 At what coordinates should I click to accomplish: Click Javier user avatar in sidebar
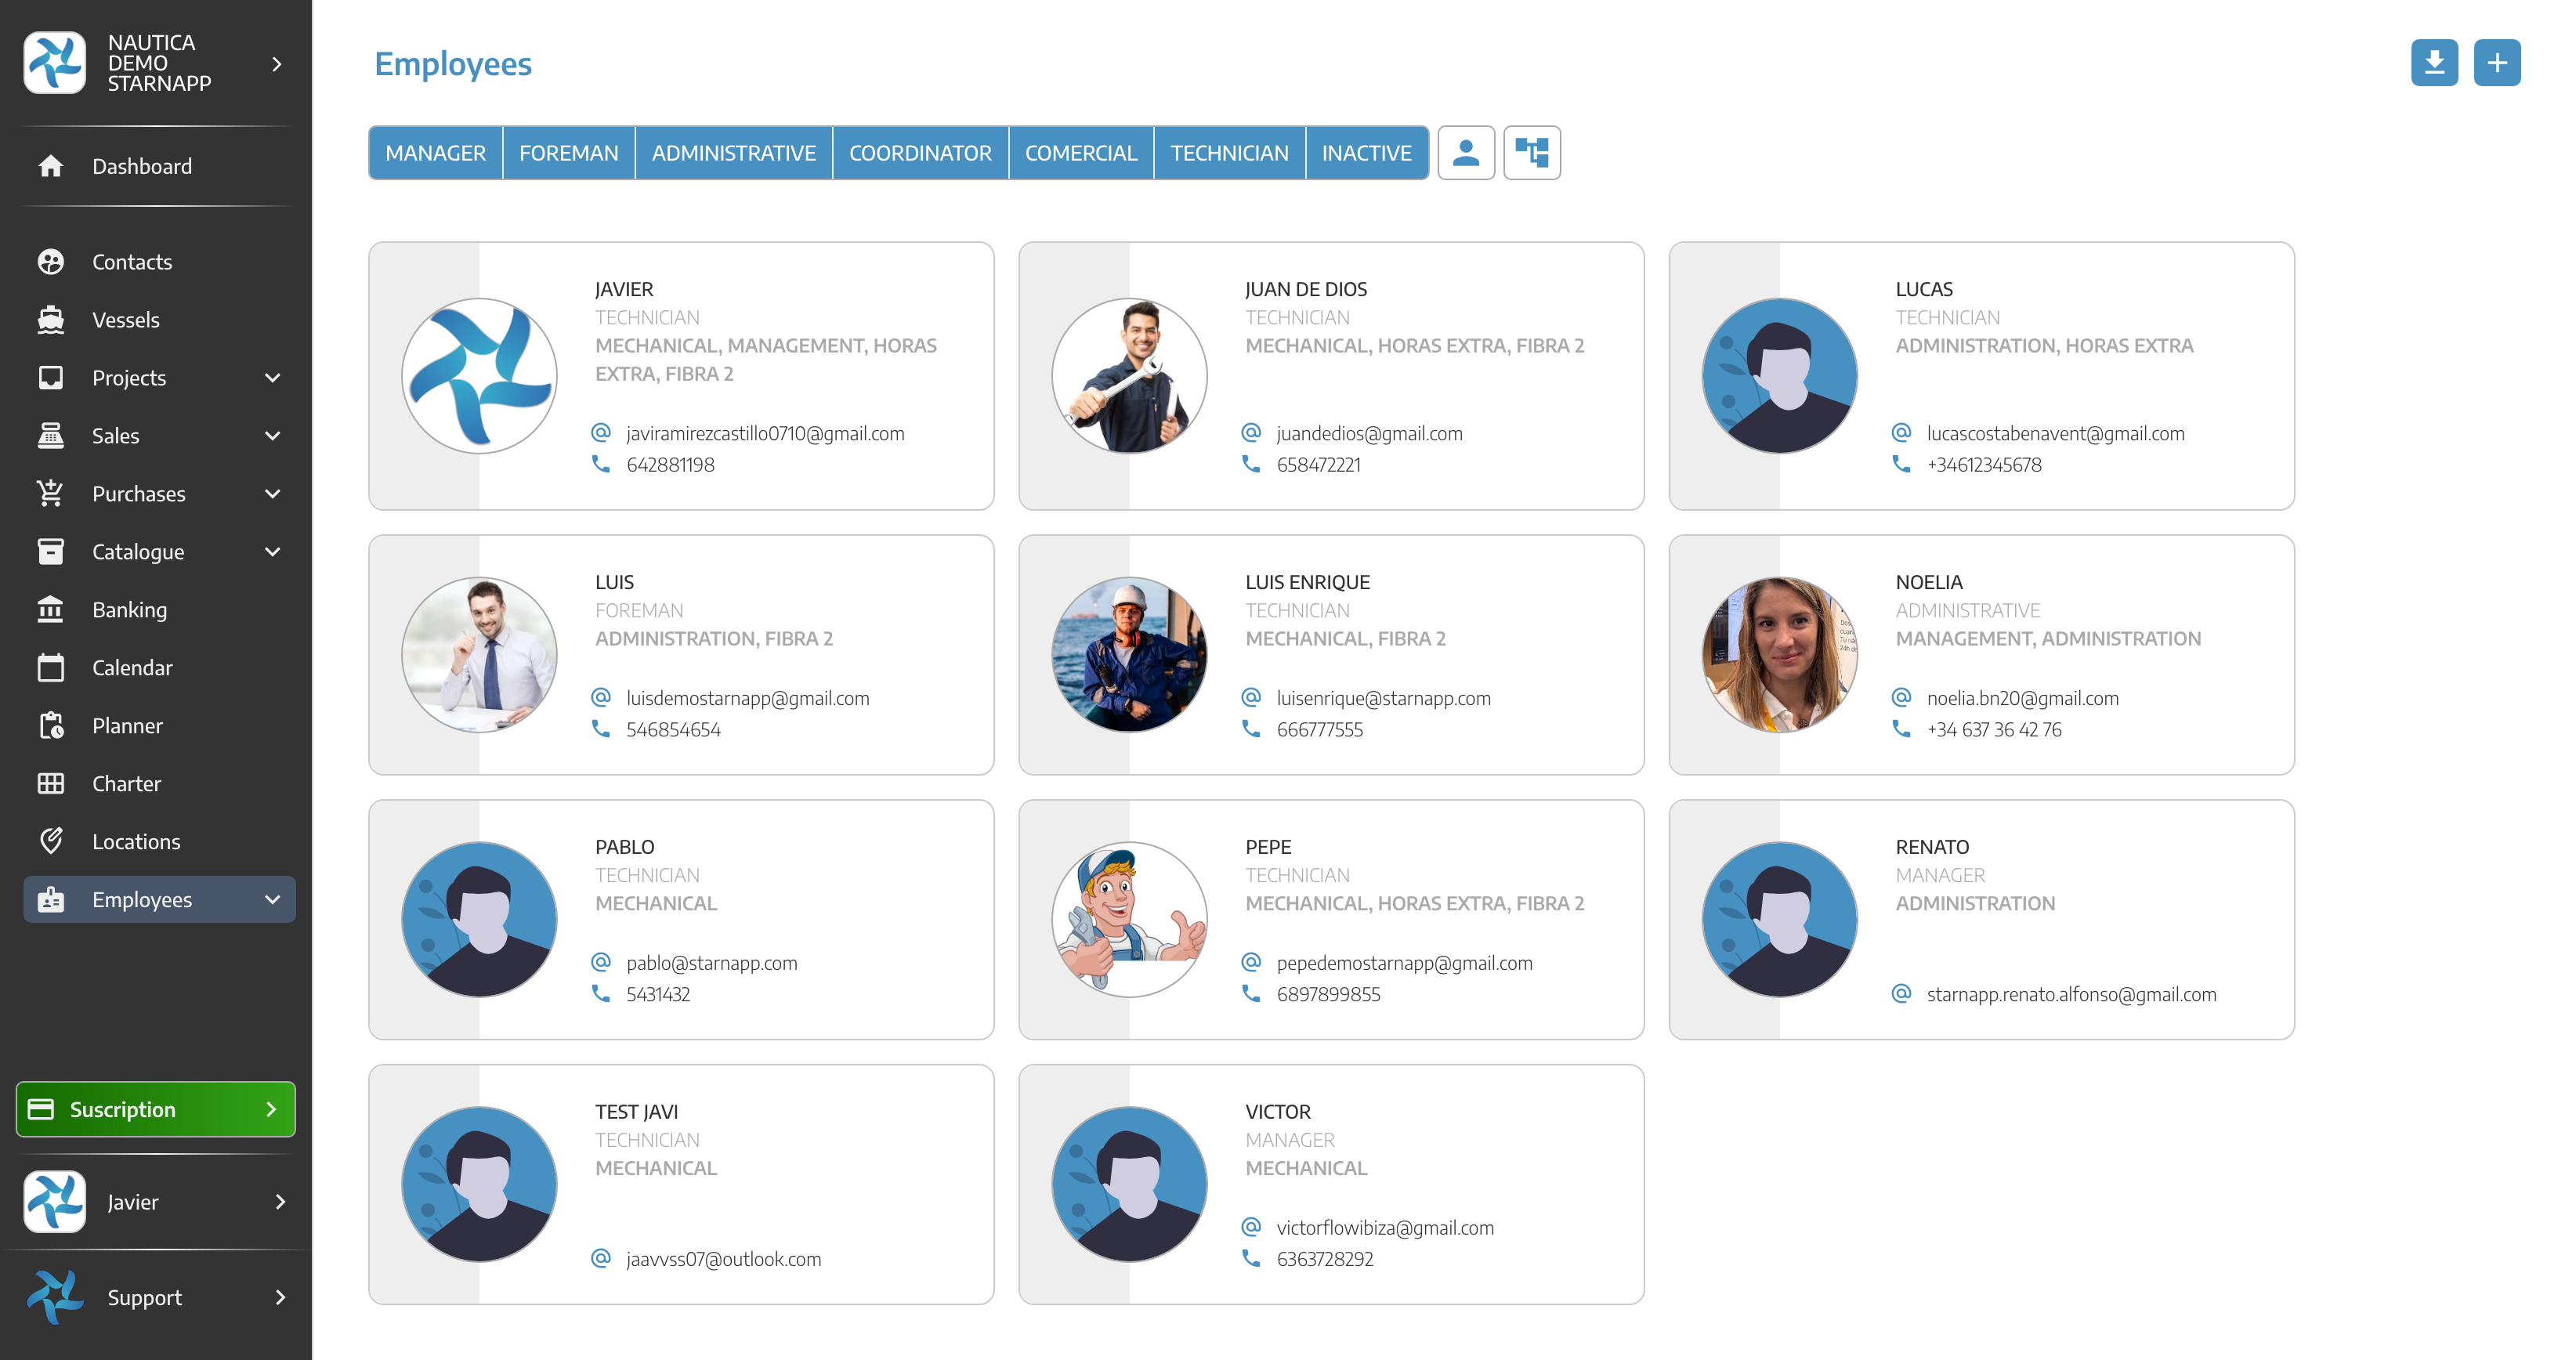55,1202
